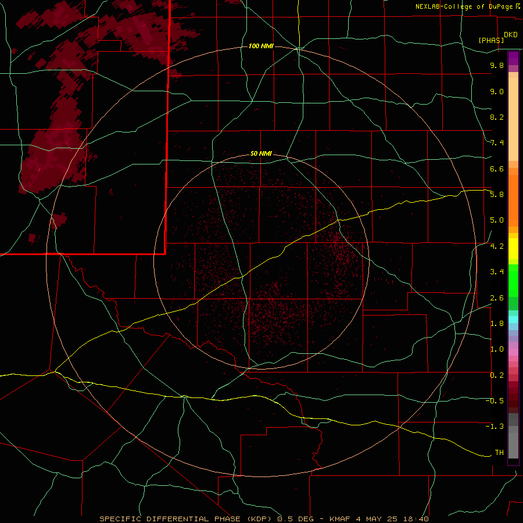The image size is (523, 523).
Task: Click the 1.8 value on the scale
Action: [x=497, y=324]
